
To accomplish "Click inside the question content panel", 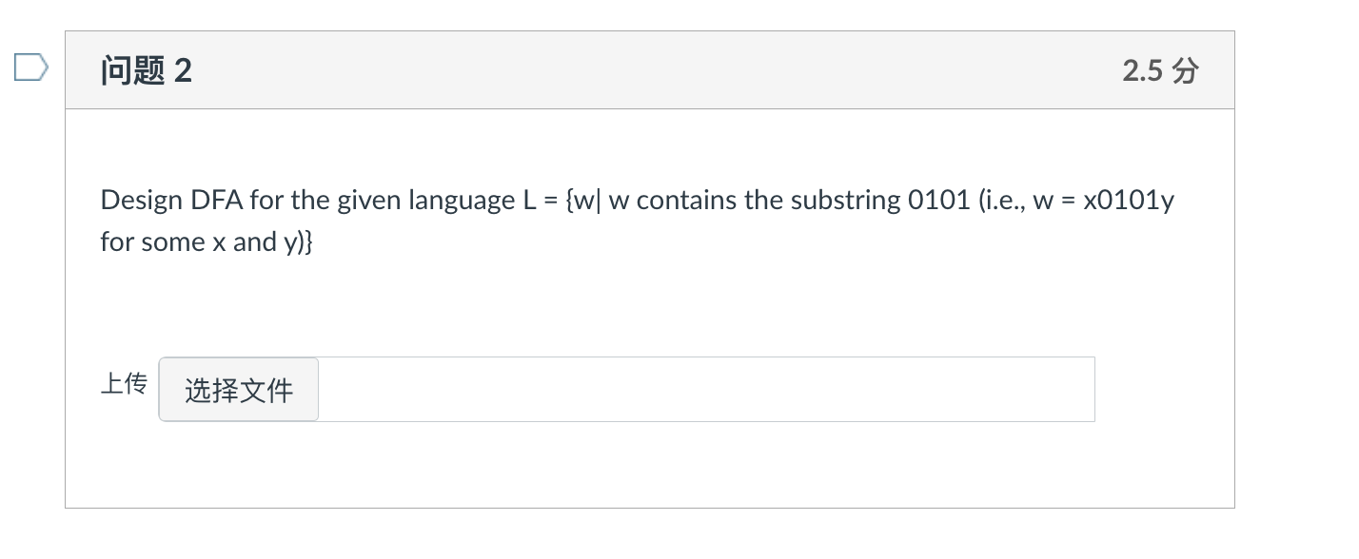I will click(x=650, y=304).
